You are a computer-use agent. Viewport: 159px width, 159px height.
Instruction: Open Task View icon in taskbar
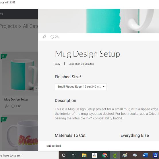(x=74, y=155)
